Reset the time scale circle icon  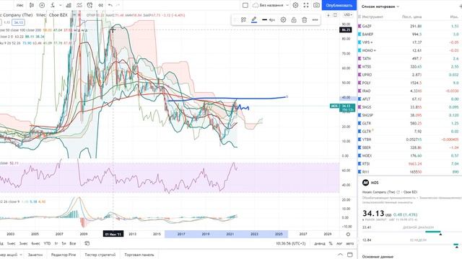pos(348,234)
